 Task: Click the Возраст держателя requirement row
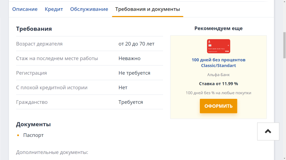pos(89,44)
